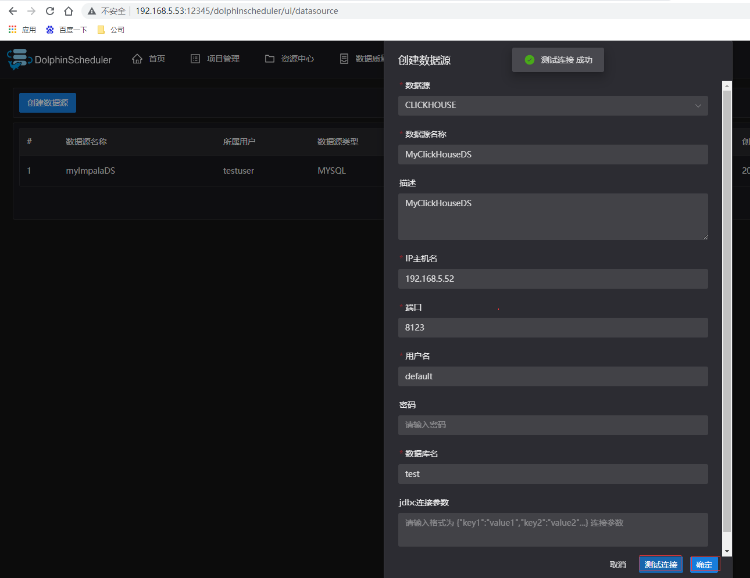Click the 确定 confirm button
The image size is (750, 578).
point(705,565)
